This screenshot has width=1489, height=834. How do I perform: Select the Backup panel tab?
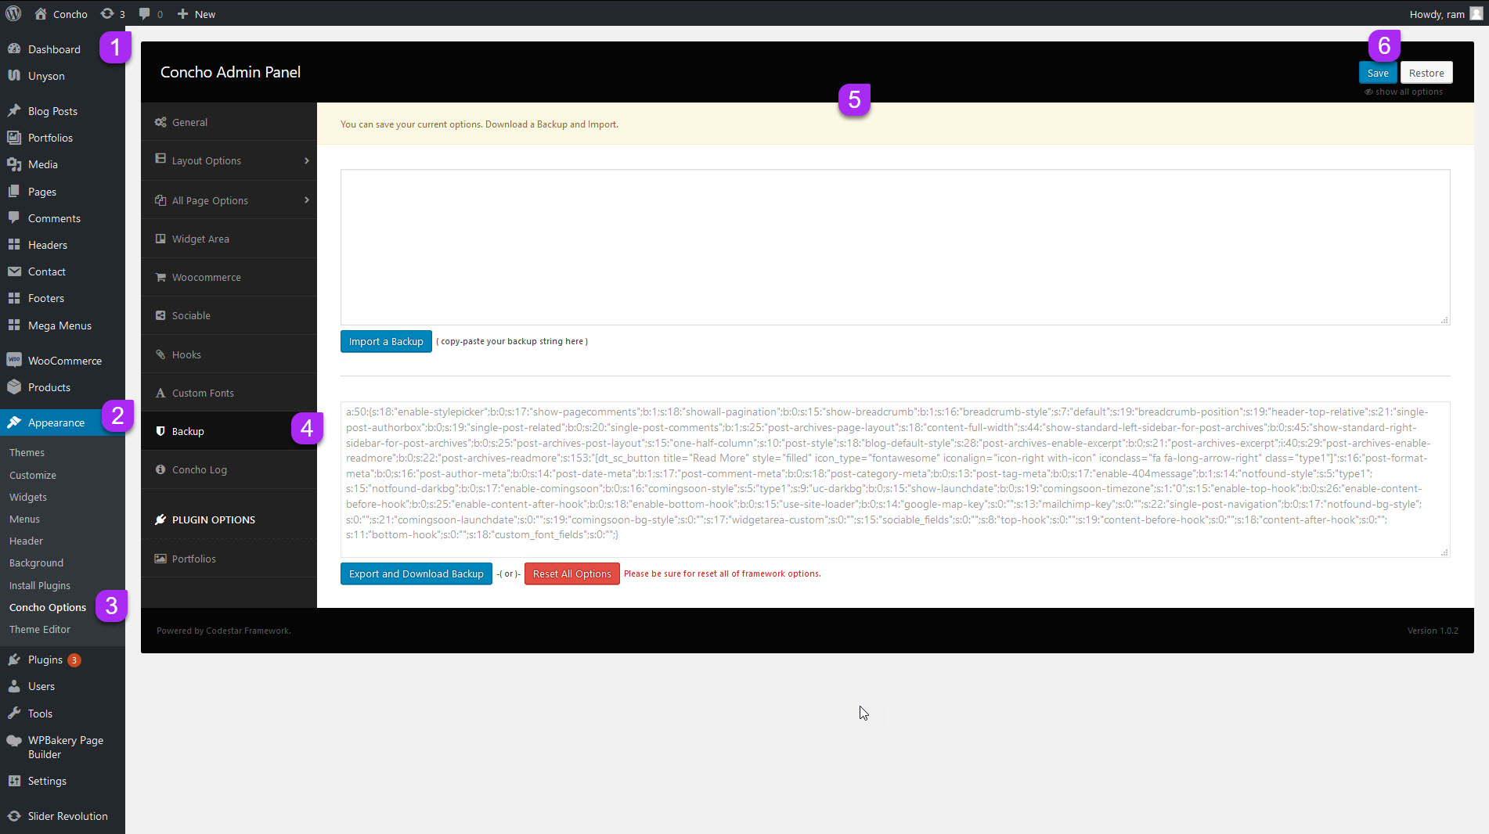click(x=229, y=431)
